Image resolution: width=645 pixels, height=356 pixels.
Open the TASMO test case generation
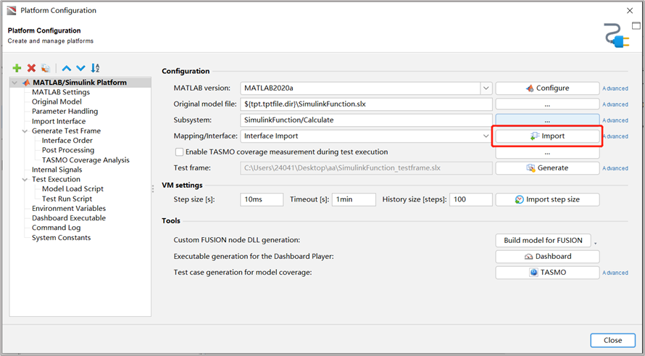[547, 273]
